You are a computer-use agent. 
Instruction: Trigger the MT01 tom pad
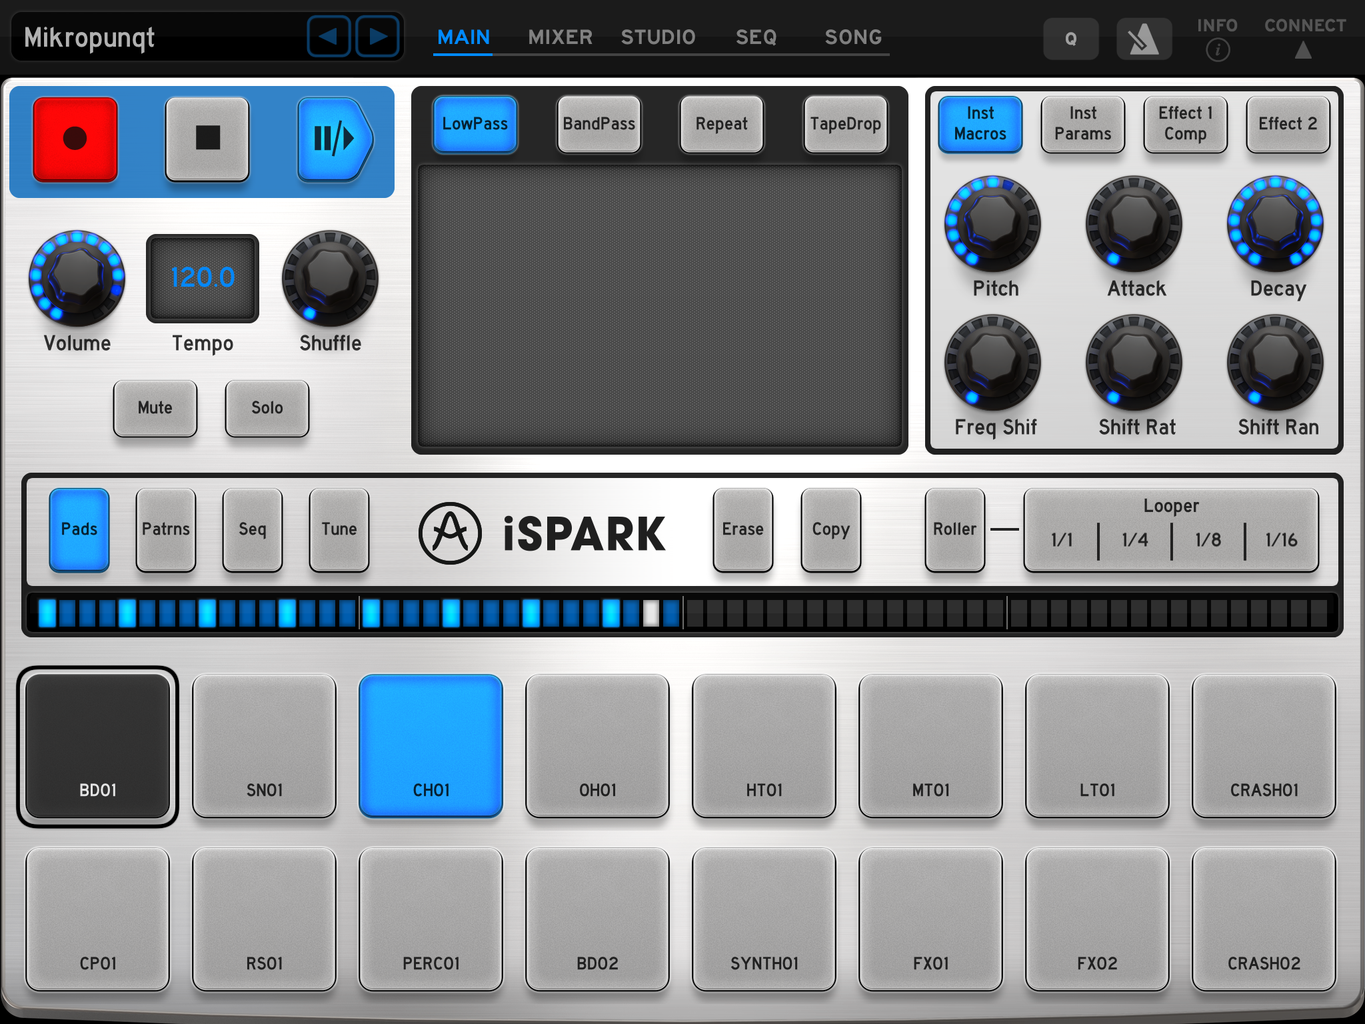[931, 746]
